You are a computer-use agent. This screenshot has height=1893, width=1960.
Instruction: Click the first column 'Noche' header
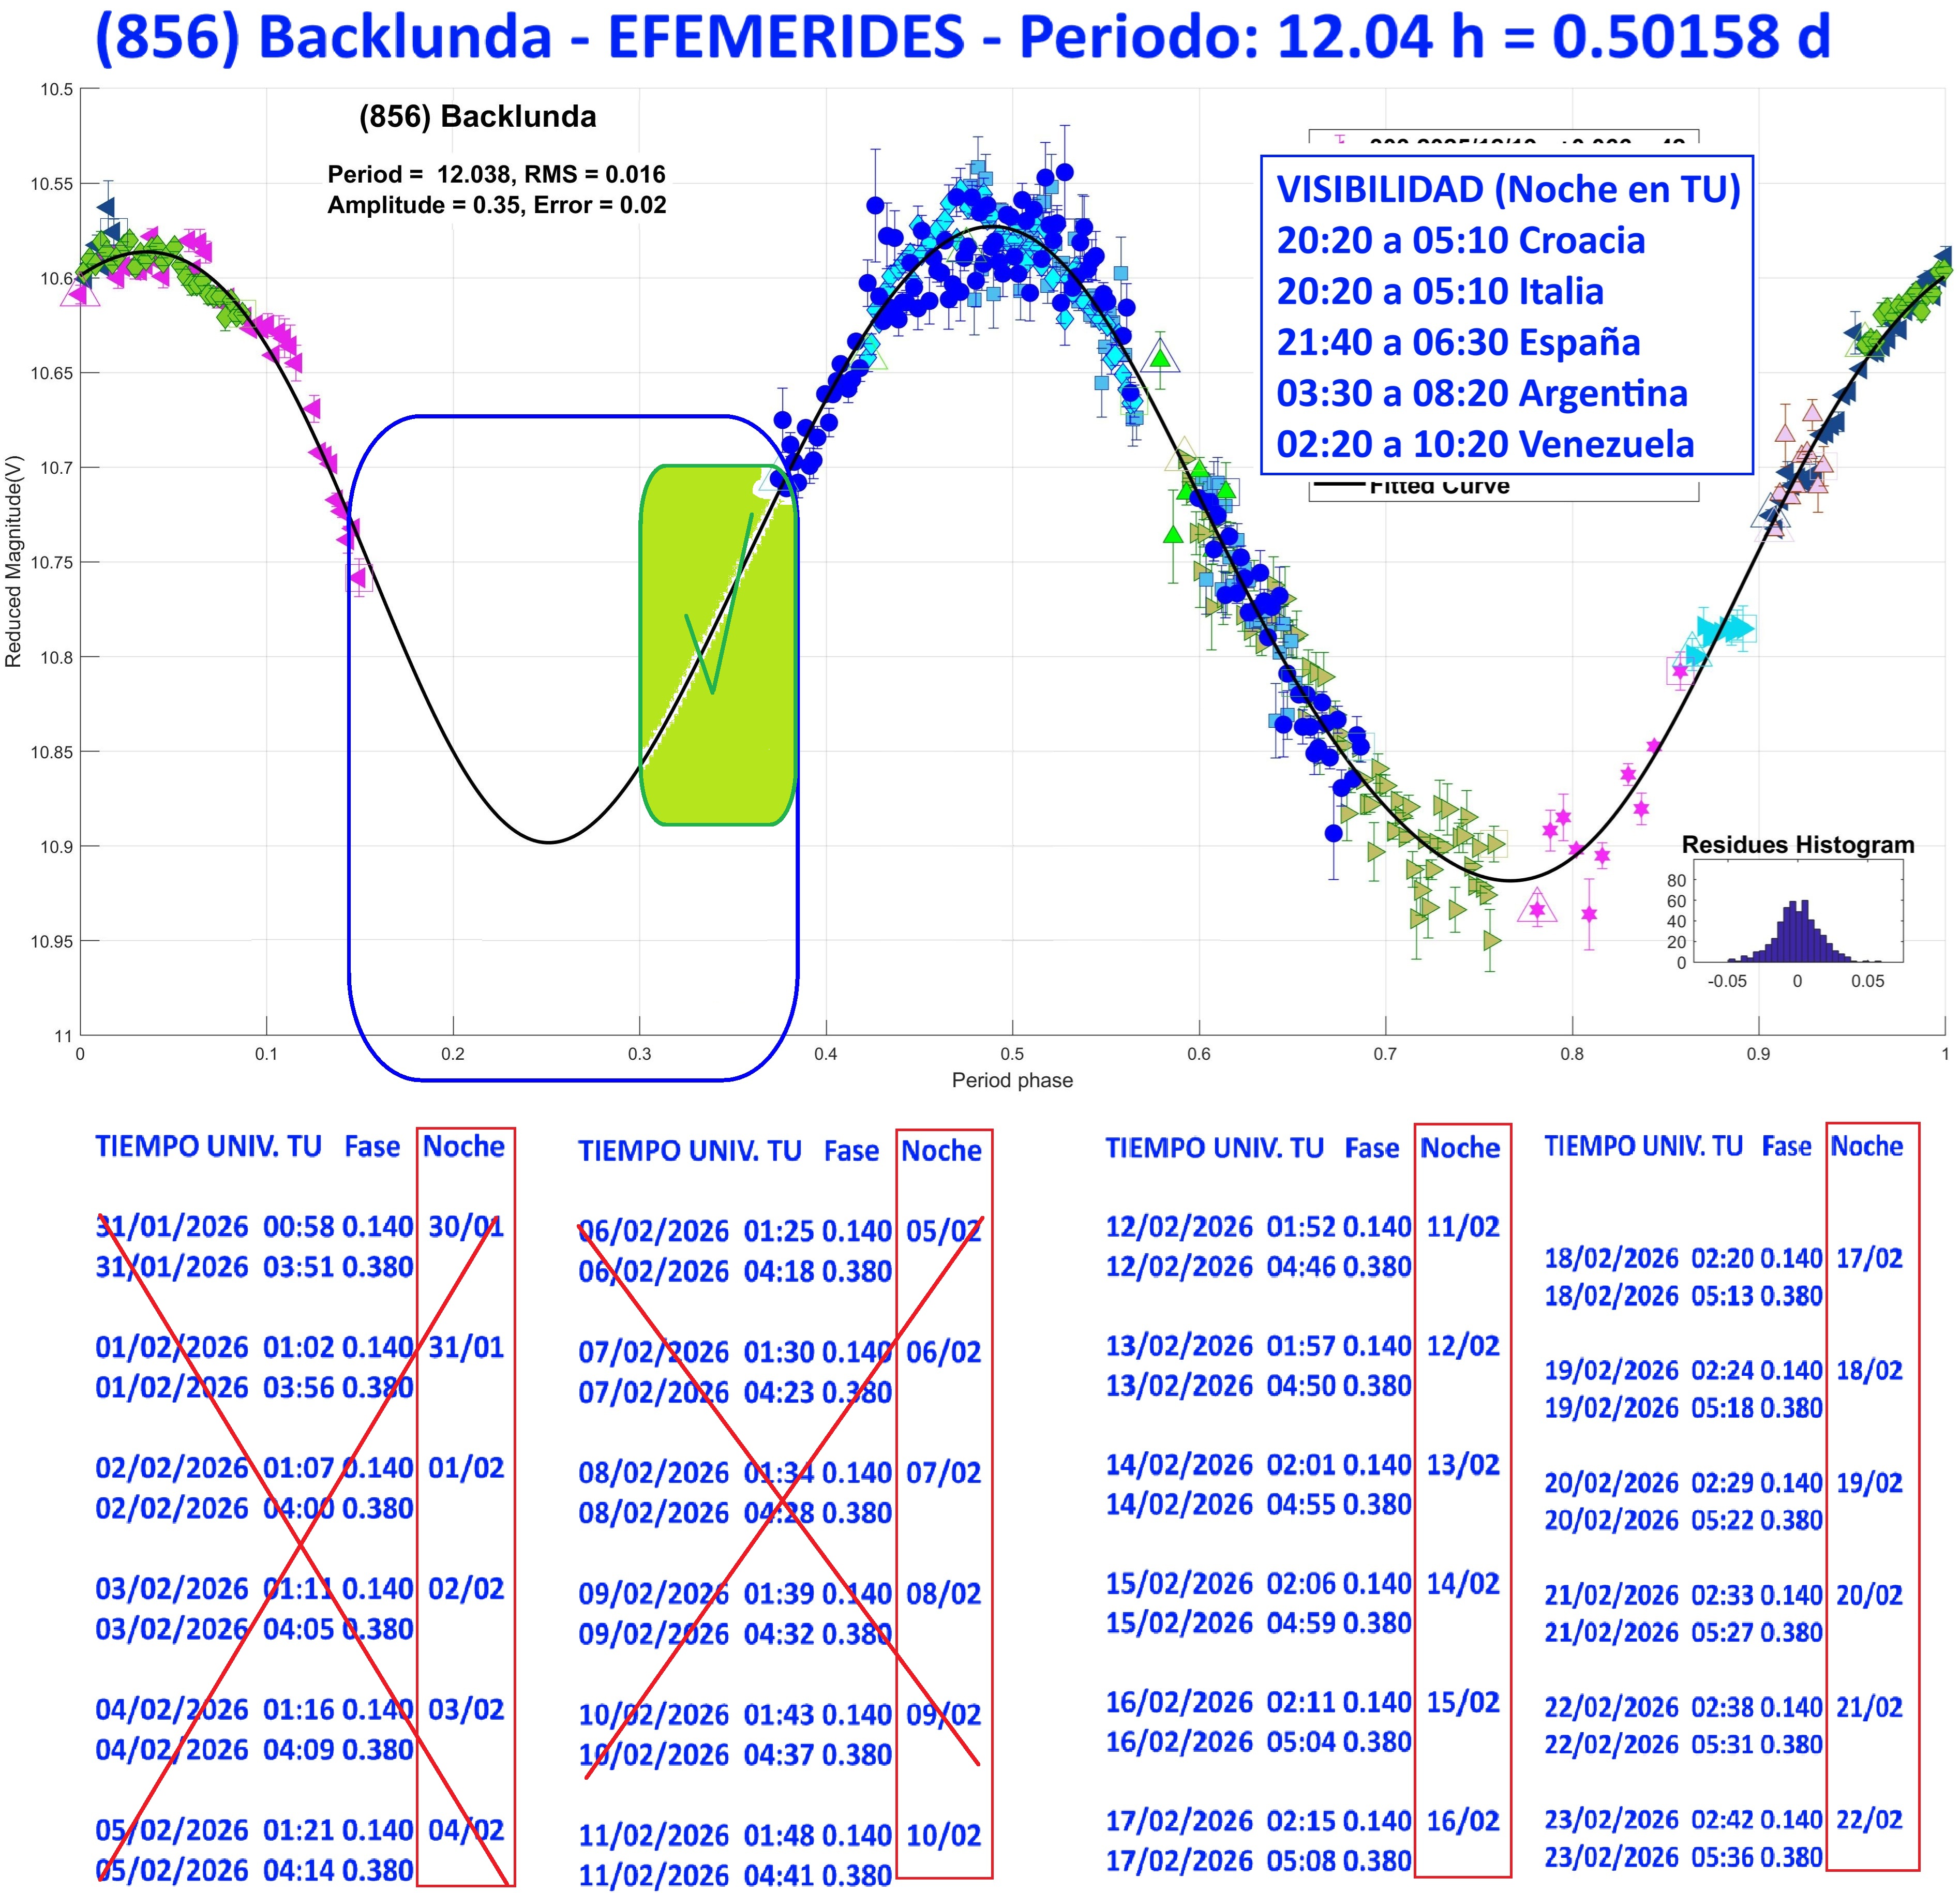pos(463,1146)
